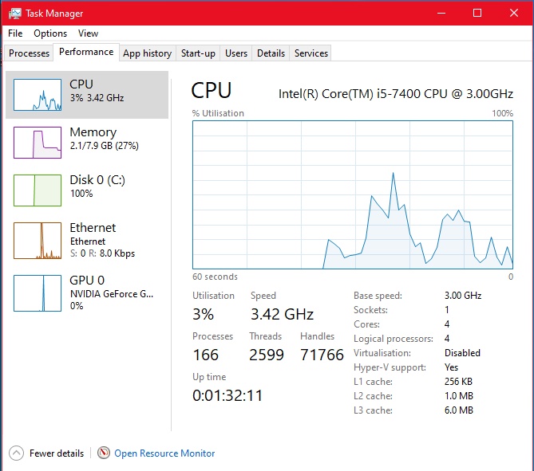
Task: Go to the Users tab
Action: pyautogui.click(x=236, y=53)
